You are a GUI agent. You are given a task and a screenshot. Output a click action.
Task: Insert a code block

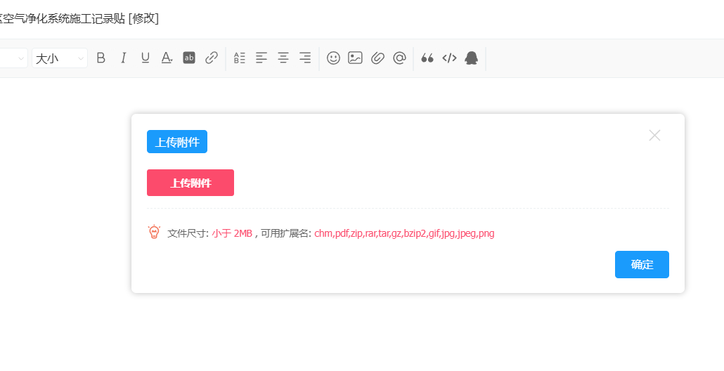tap(449, 58)
